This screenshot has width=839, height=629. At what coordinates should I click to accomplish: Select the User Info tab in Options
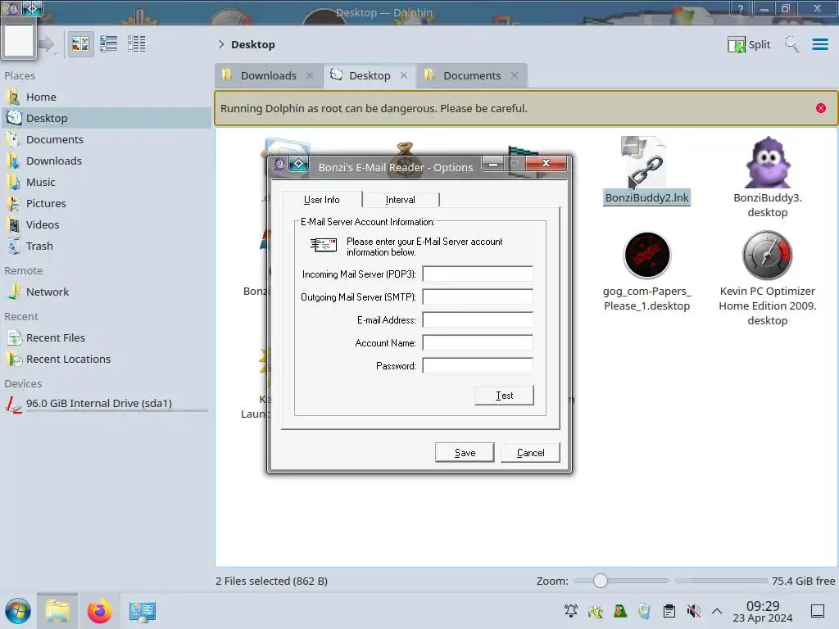[321, 199]
